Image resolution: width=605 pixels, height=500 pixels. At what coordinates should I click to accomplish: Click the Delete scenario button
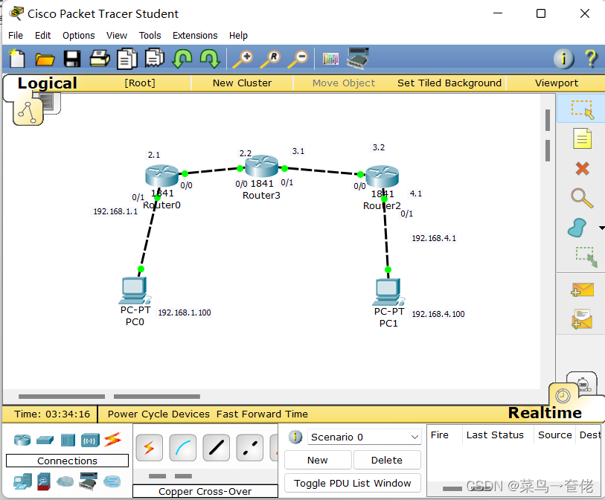(x=387, y=460)
